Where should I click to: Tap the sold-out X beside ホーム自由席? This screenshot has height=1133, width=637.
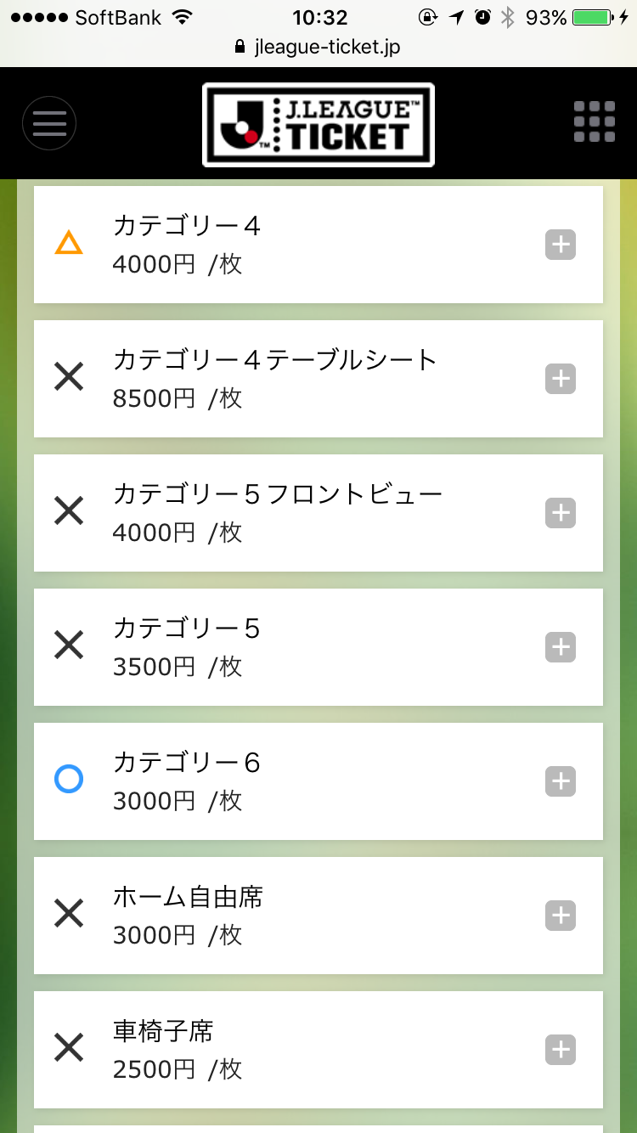tap(69, 914)
